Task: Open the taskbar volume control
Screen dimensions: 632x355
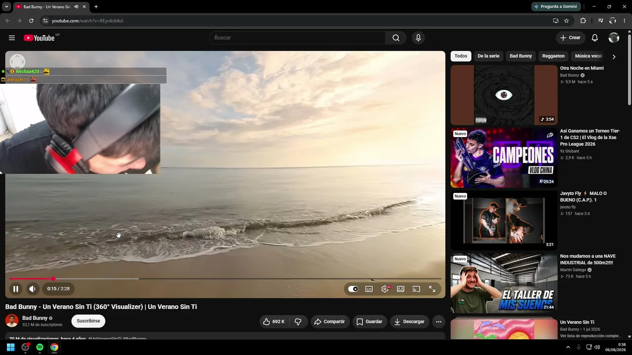Action: coord(597,347)
